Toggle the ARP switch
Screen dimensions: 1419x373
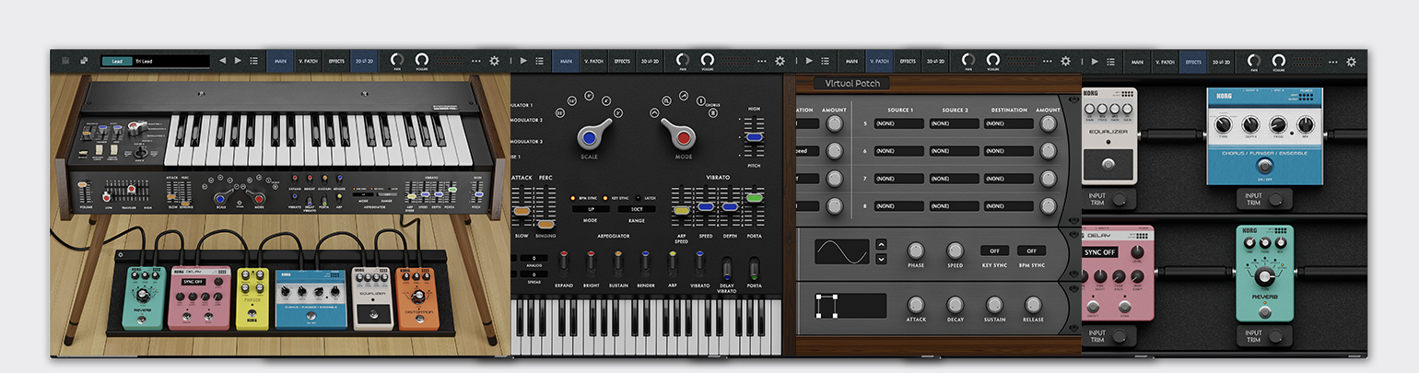[x=673, y=262]
